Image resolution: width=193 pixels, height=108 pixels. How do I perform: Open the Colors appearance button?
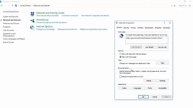[124, 88]
